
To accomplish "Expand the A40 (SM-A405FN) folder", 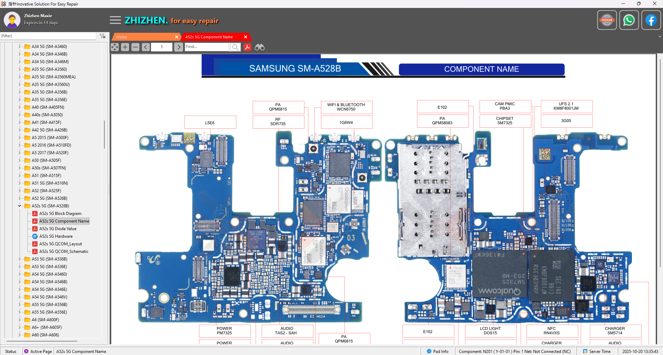I will click(x=20, y=107).
